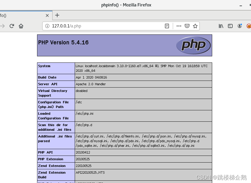
Task: Click Additional .ini files parsed label
Action: click(55, 139)
